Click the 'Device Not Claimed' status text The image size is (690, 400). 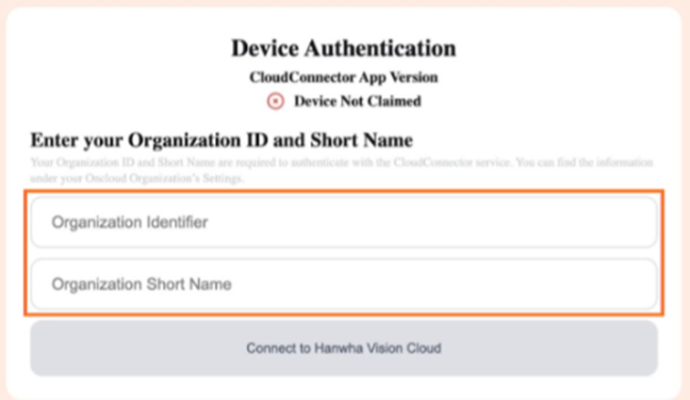pyautogui.click(x=357, y=101)
